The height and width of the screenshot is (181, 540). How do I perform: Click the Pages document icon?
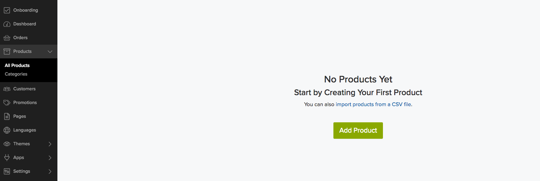[7, 116]
